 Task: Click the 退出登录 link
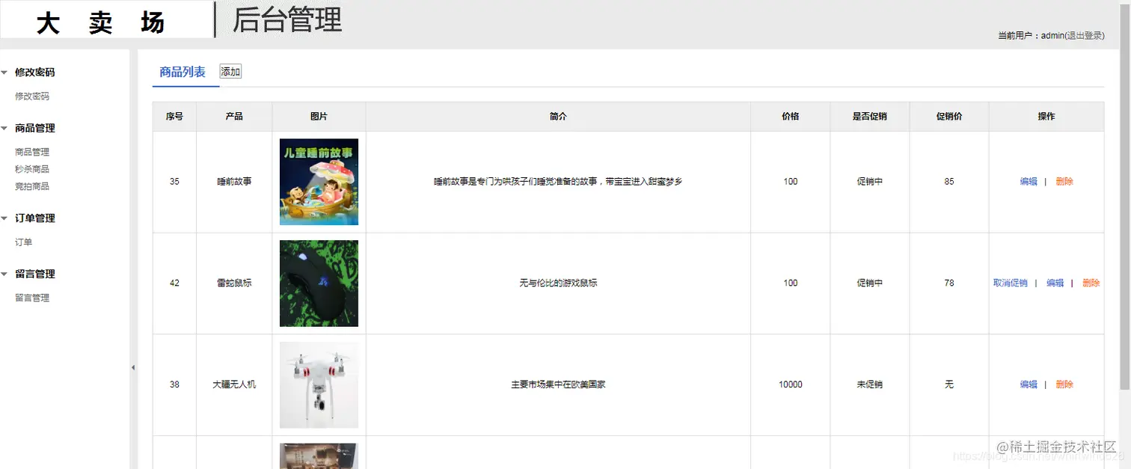[x=1085, y=35]
